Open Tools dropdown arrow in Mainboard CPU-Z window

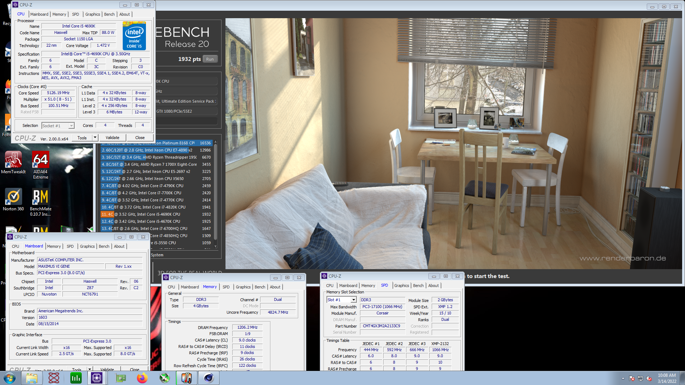point(90,369)
